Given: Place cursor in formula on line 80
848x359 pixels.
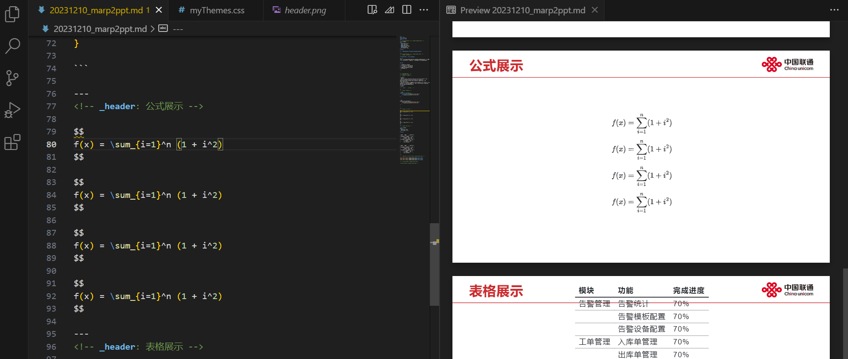Looking at the screenshot, I should coord(148,144).
